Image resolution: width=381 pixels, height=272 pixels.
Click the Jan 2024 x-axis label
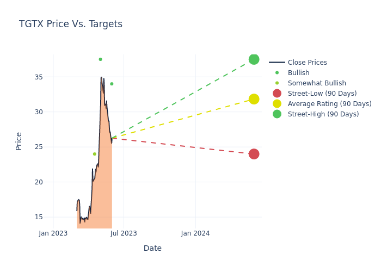[195, 233]
